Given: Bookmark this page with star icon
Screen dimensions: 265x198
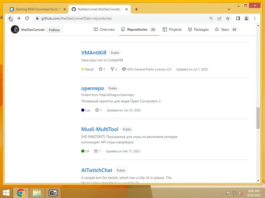Looking at the screenshot, I should pyautogui.click(x=228, y=18).
